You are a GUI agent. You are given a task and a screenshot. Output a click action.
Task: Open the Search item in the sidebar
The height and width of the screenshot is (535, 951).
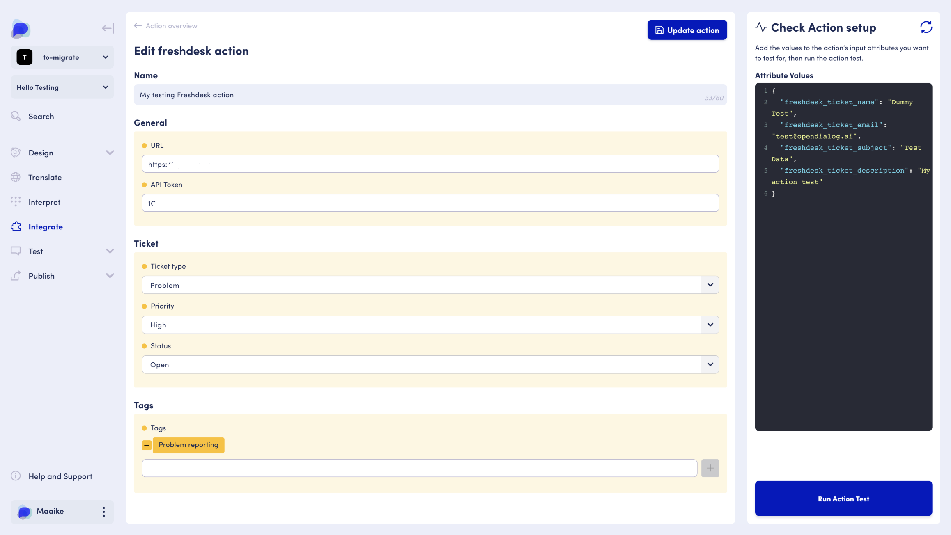(x=41, y=117)
